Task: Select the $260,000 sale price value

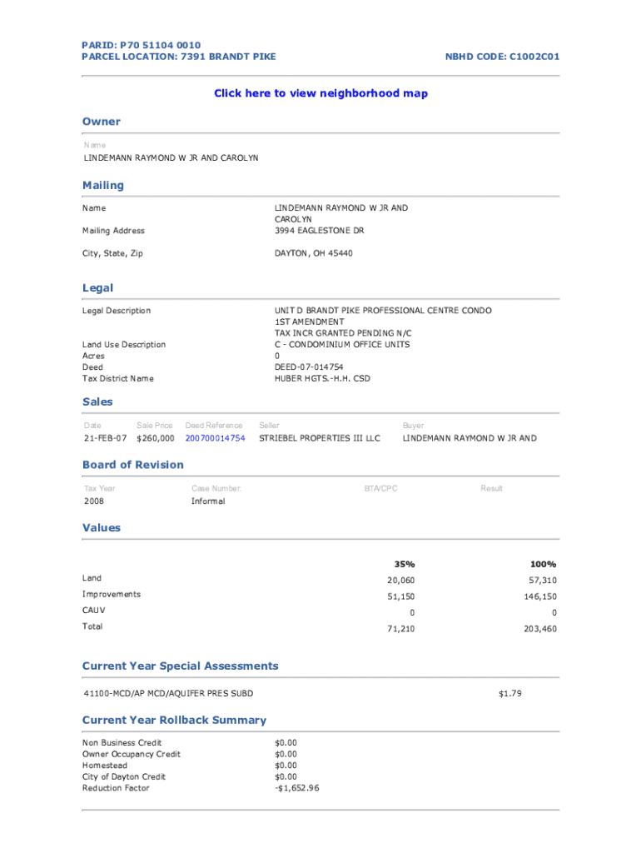Action: [x=155, y=438]
